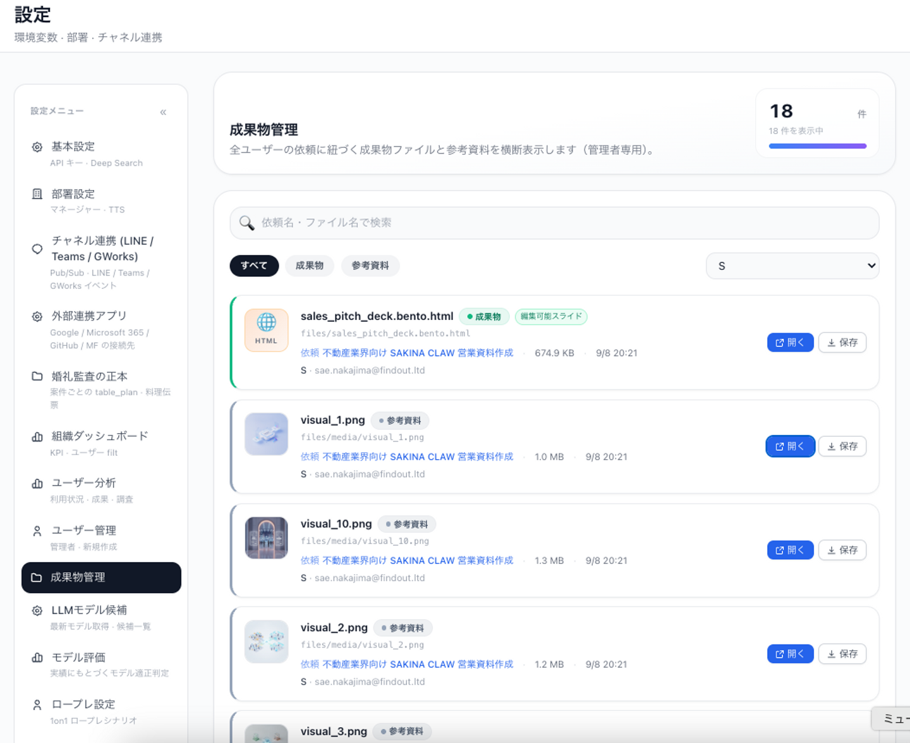Select the 成果物 filter tab

tap(310, 266)
